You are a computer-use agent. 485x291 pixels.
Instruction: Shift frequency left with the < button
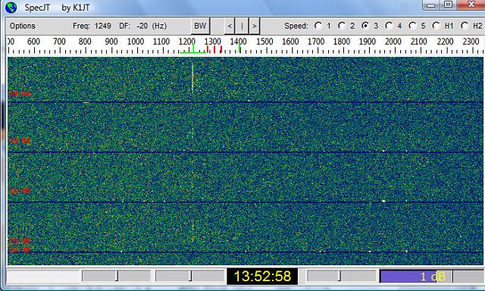229,26
